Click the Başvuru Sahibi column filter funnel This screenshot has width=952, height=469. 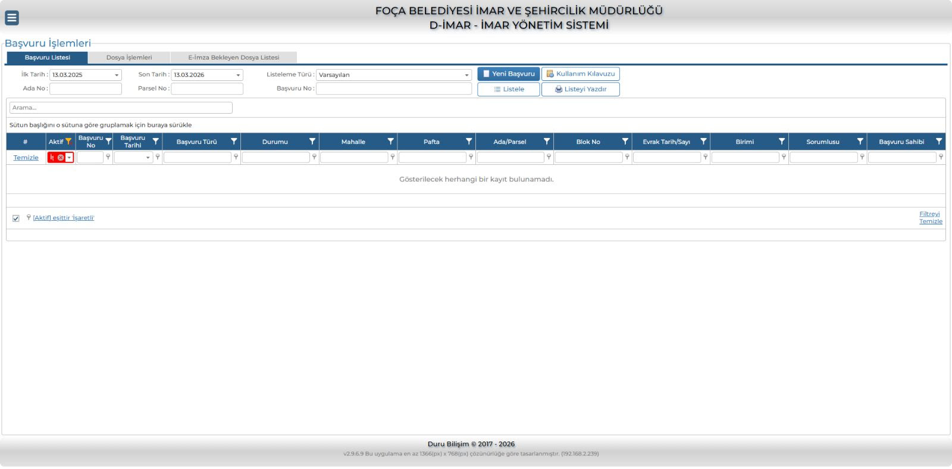939,142
